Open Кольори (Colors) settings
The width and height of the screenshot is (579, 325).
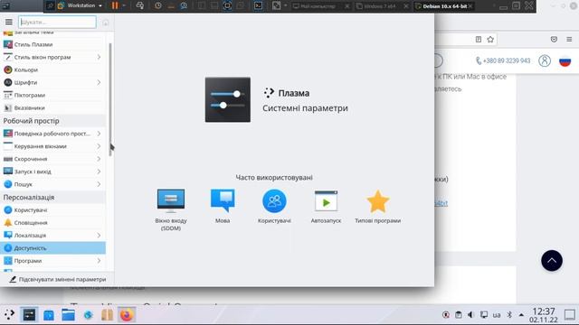tap(52, 70)
